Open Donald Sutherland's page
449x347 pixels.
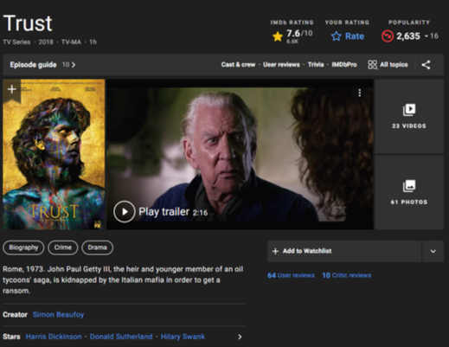[121, 337]
